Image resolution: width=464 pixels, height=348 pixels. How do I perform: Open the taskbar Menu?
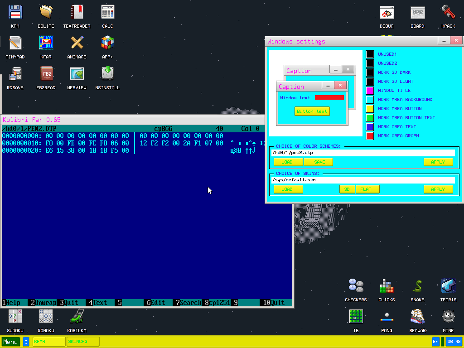[10, 341]
